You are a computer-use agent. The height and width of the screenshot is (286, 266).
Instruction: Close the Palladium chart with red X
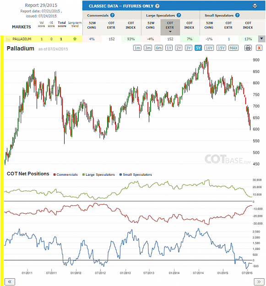click(x=259, y=48)
